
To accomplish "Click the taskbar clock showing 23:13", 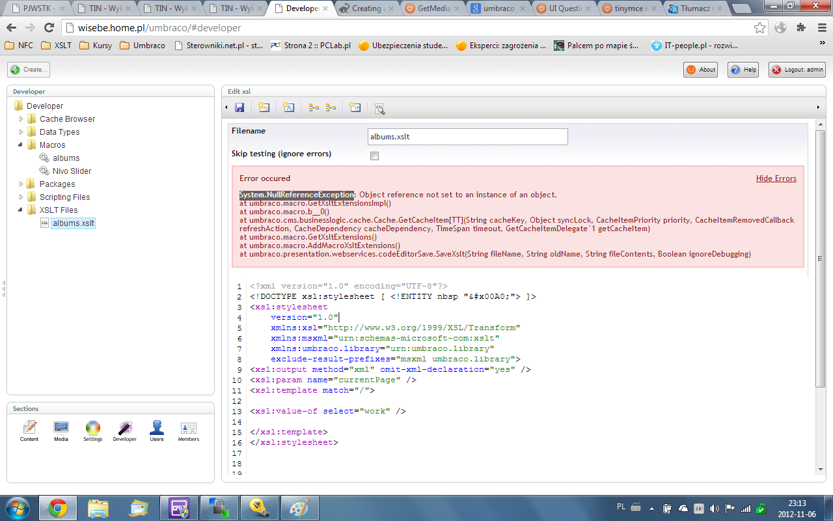I will pos(797,508).
